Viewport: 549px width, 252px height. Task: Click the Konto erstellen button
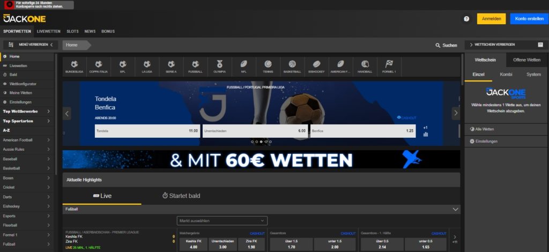click(529, 19)
